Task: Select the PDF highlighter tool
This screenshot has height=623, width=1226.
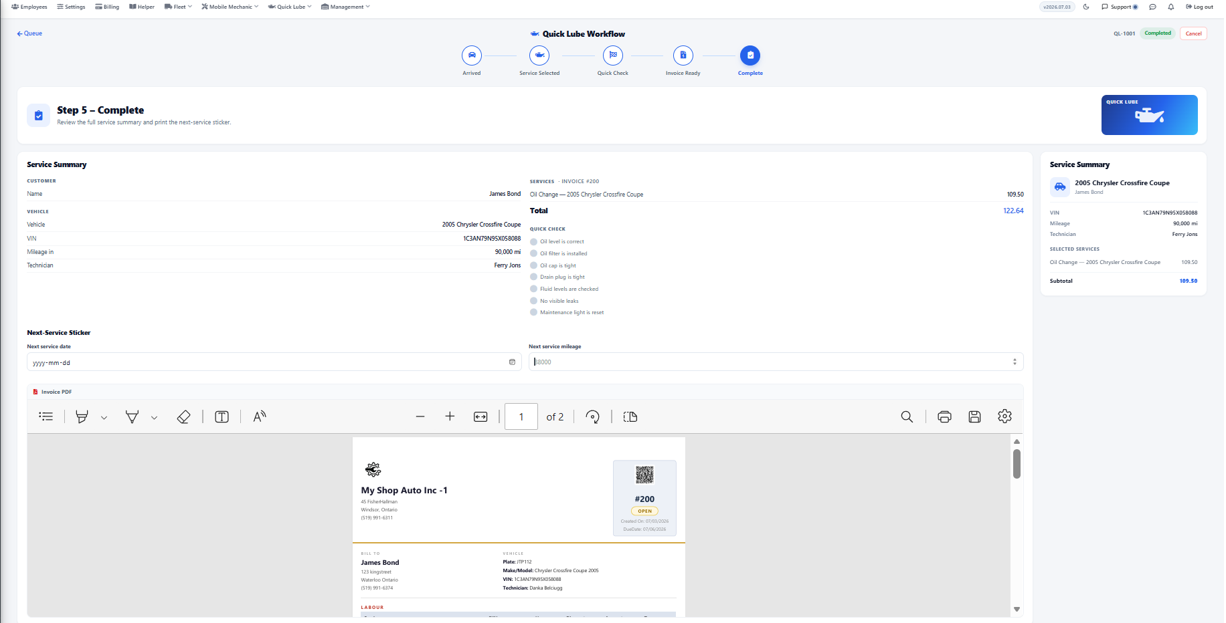Action: tap(82, 416)
